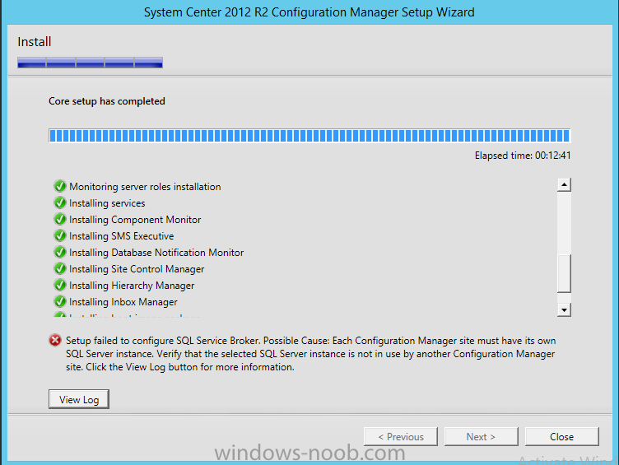The width and height of the screenshot is (619, 465).
Task: Click the red error icon beside SQL Service Broker message
Action: point(55,340)
